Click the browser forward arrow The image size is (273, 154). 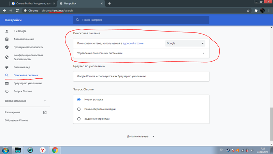11,11
